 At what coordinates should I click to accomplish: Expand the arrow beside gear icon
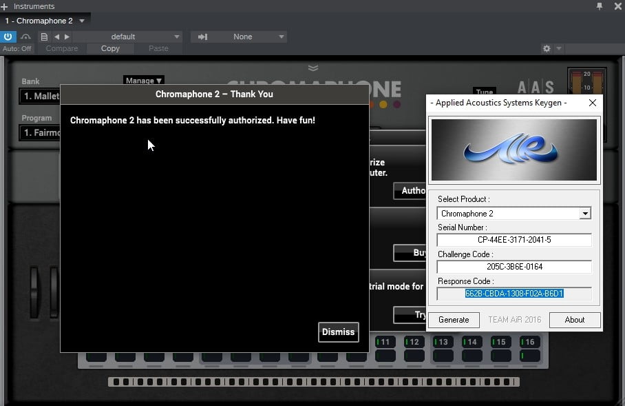click(559, 48)
